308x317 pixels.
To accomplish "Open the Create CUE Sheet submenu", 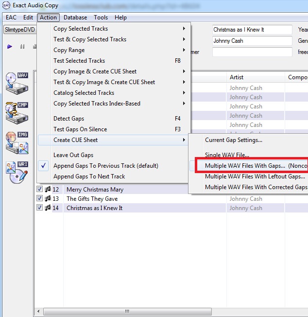I will point(113,140).
